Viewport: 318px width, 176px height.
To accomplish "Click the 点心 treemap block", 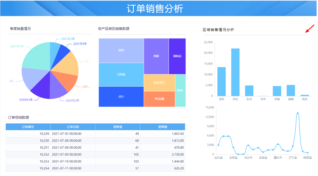I will 121,96.
